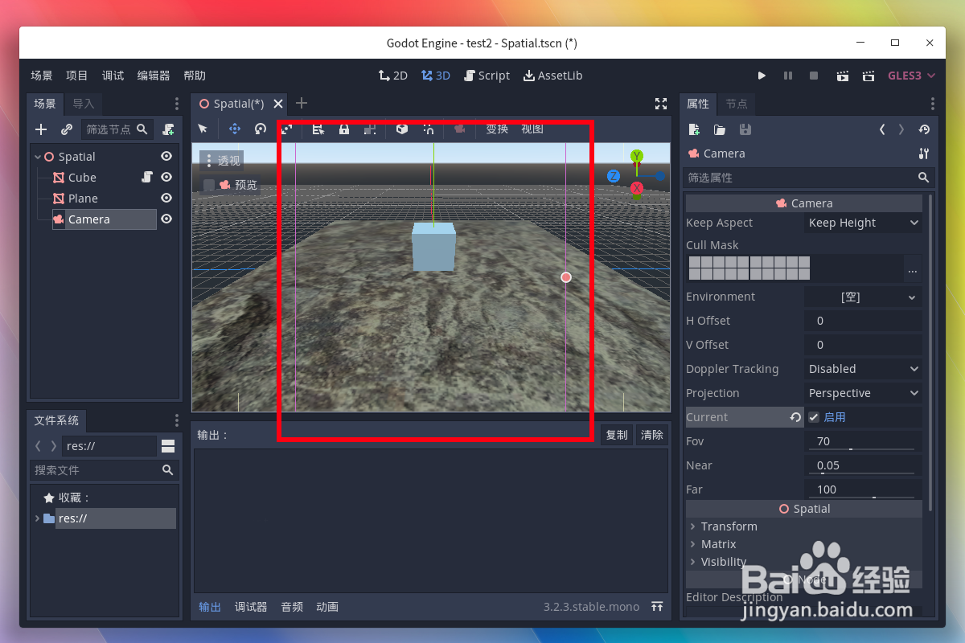Attach a script to selected node

click(x=168, y=129)
